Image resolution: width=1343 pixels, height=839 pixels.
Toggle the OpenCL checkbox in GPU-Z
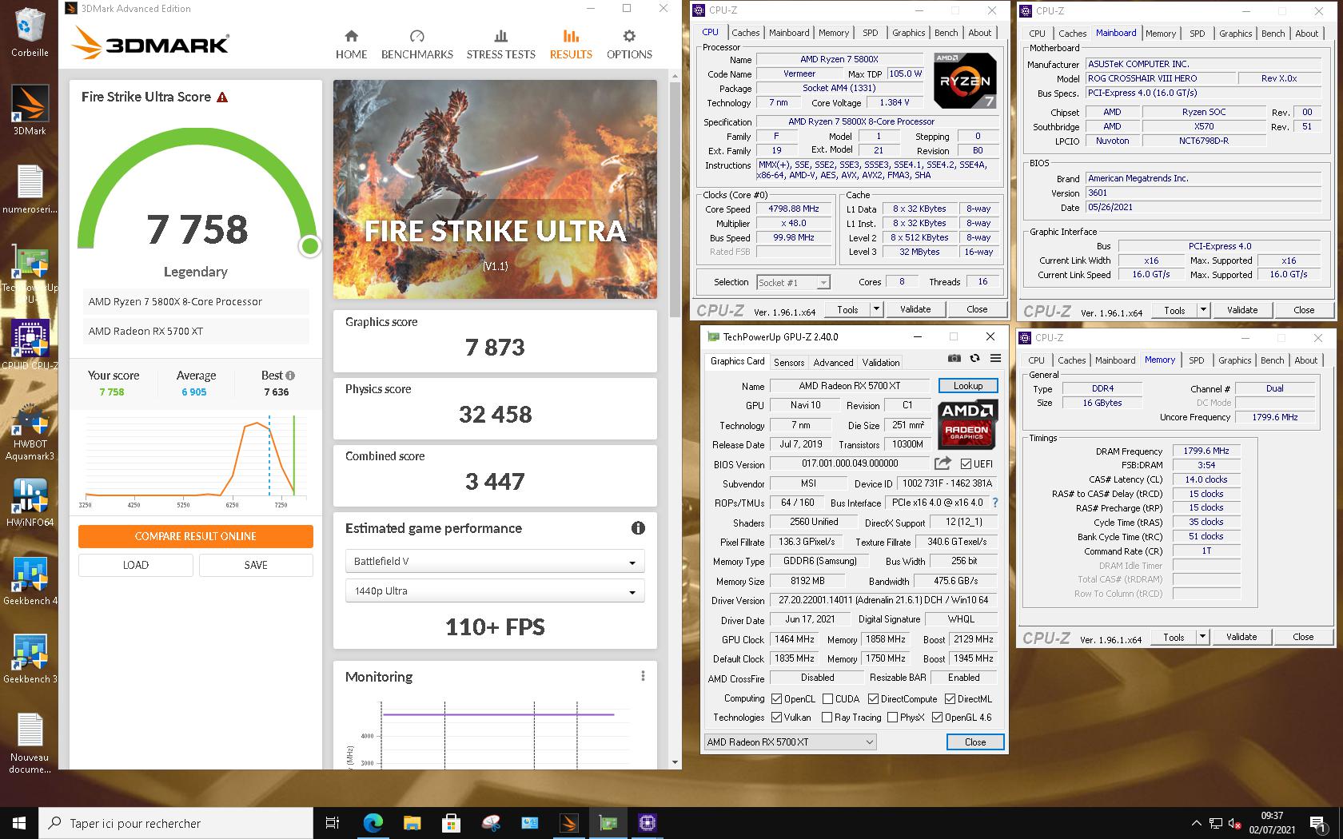coord(776,699)
